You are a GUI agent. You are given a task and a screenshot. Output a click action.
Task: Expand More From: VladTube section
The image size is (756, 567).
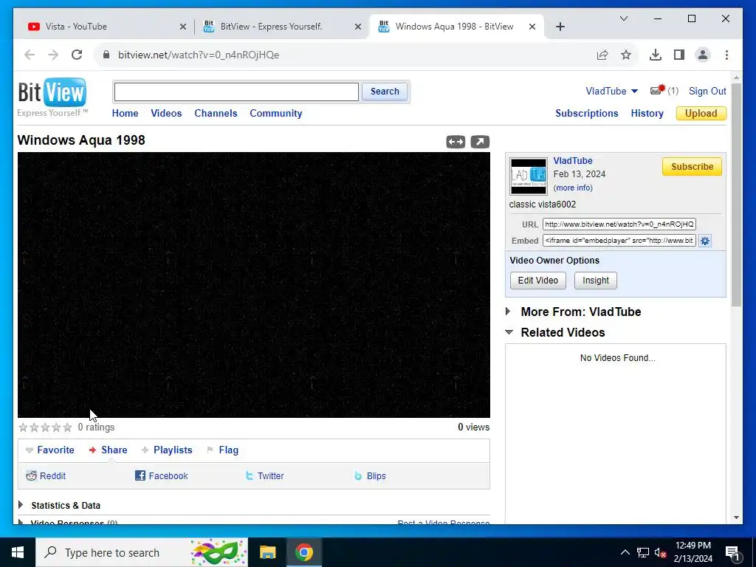[x=508, y=312]
